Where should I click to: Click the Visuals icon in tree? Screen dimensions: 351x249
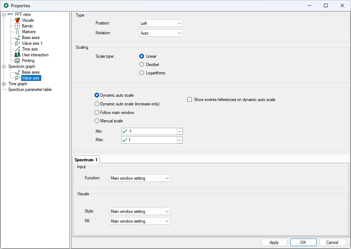(17, 20)
